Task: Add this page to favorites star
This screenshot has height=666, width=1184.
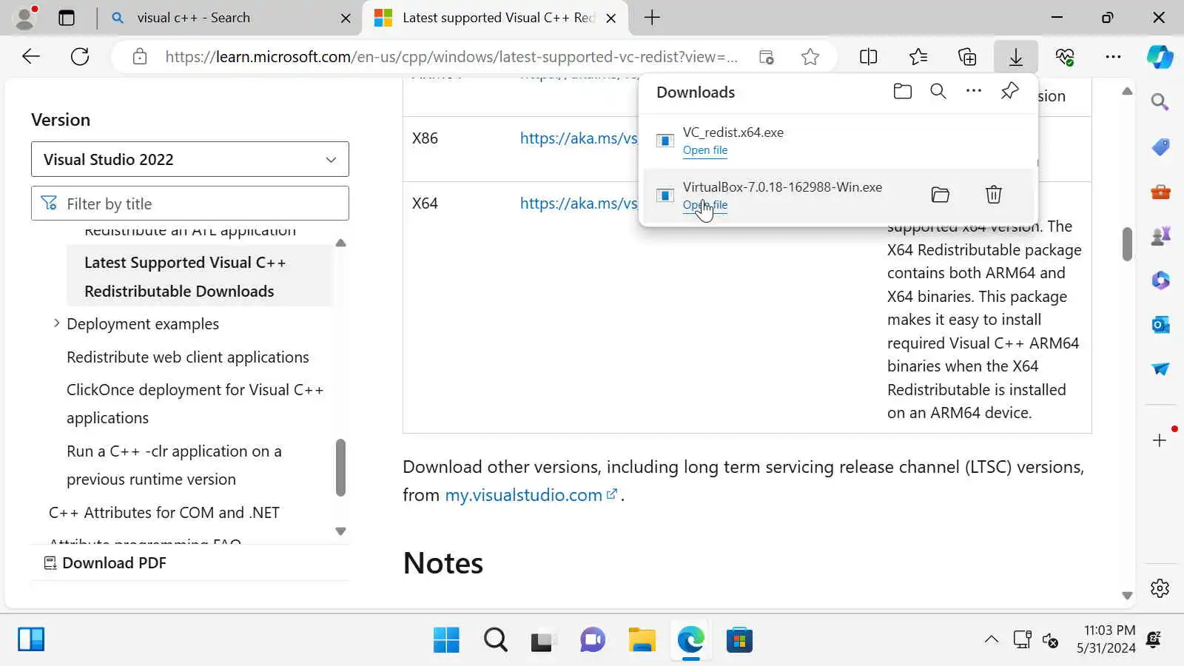Action: 810,57
